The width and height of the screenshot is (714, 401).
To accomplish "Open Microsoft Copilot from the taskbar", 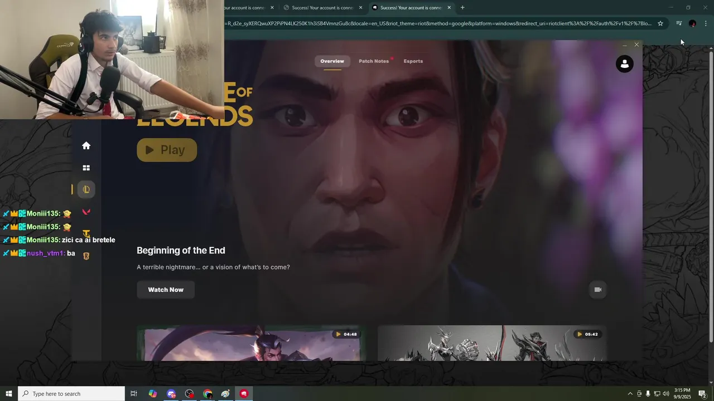I will tap(153, 394).
